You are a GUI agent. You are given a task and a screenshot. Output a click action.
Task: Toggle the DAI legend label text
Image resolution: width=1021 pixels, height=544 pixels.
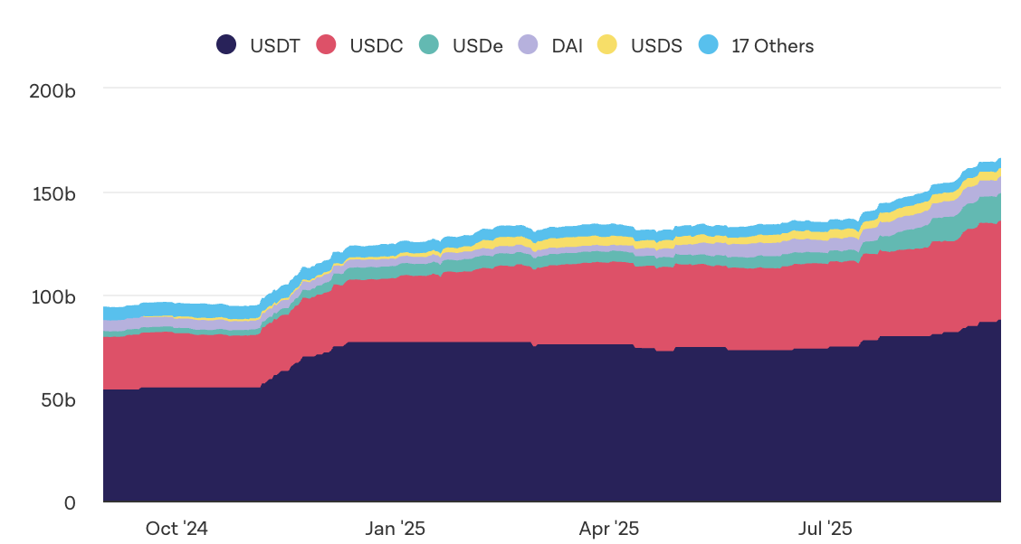click(562, 45)
